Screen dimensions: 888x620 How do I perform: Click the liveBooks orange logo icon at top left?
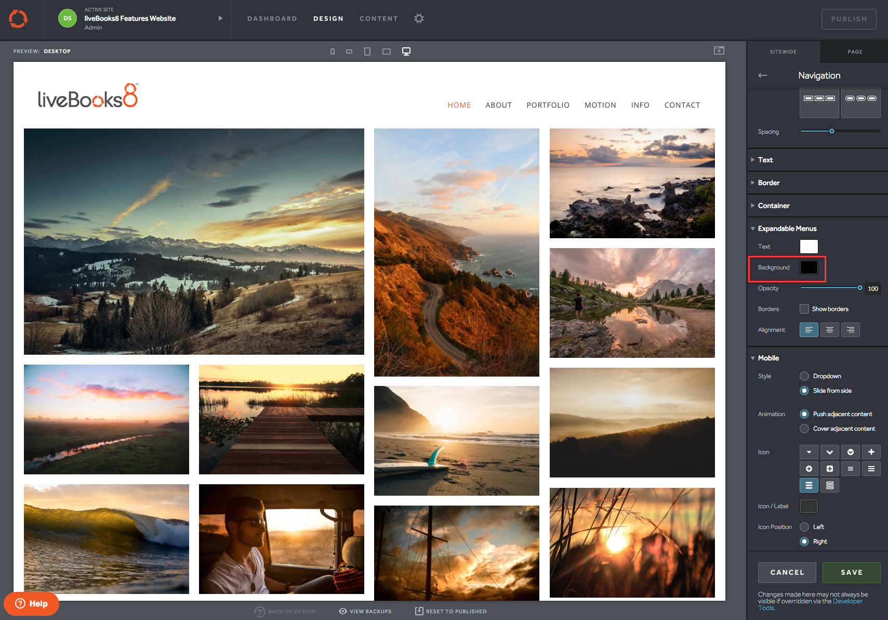(x=18, y=19)
